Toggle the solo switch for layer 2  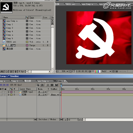(x=3, y=95)
